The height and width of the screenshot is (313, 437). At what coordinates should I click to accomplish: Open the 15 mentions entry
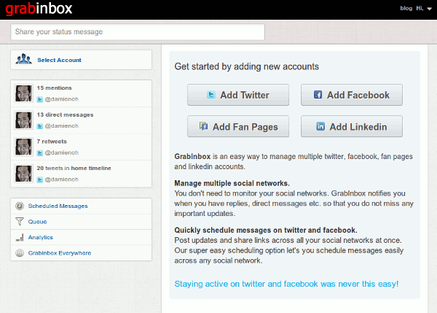point(55,88)
